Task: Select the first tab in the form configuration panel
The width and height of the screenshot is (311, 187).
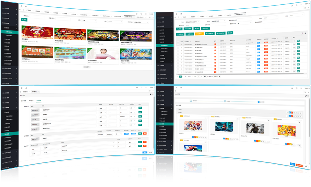Action: pos(24,100)
